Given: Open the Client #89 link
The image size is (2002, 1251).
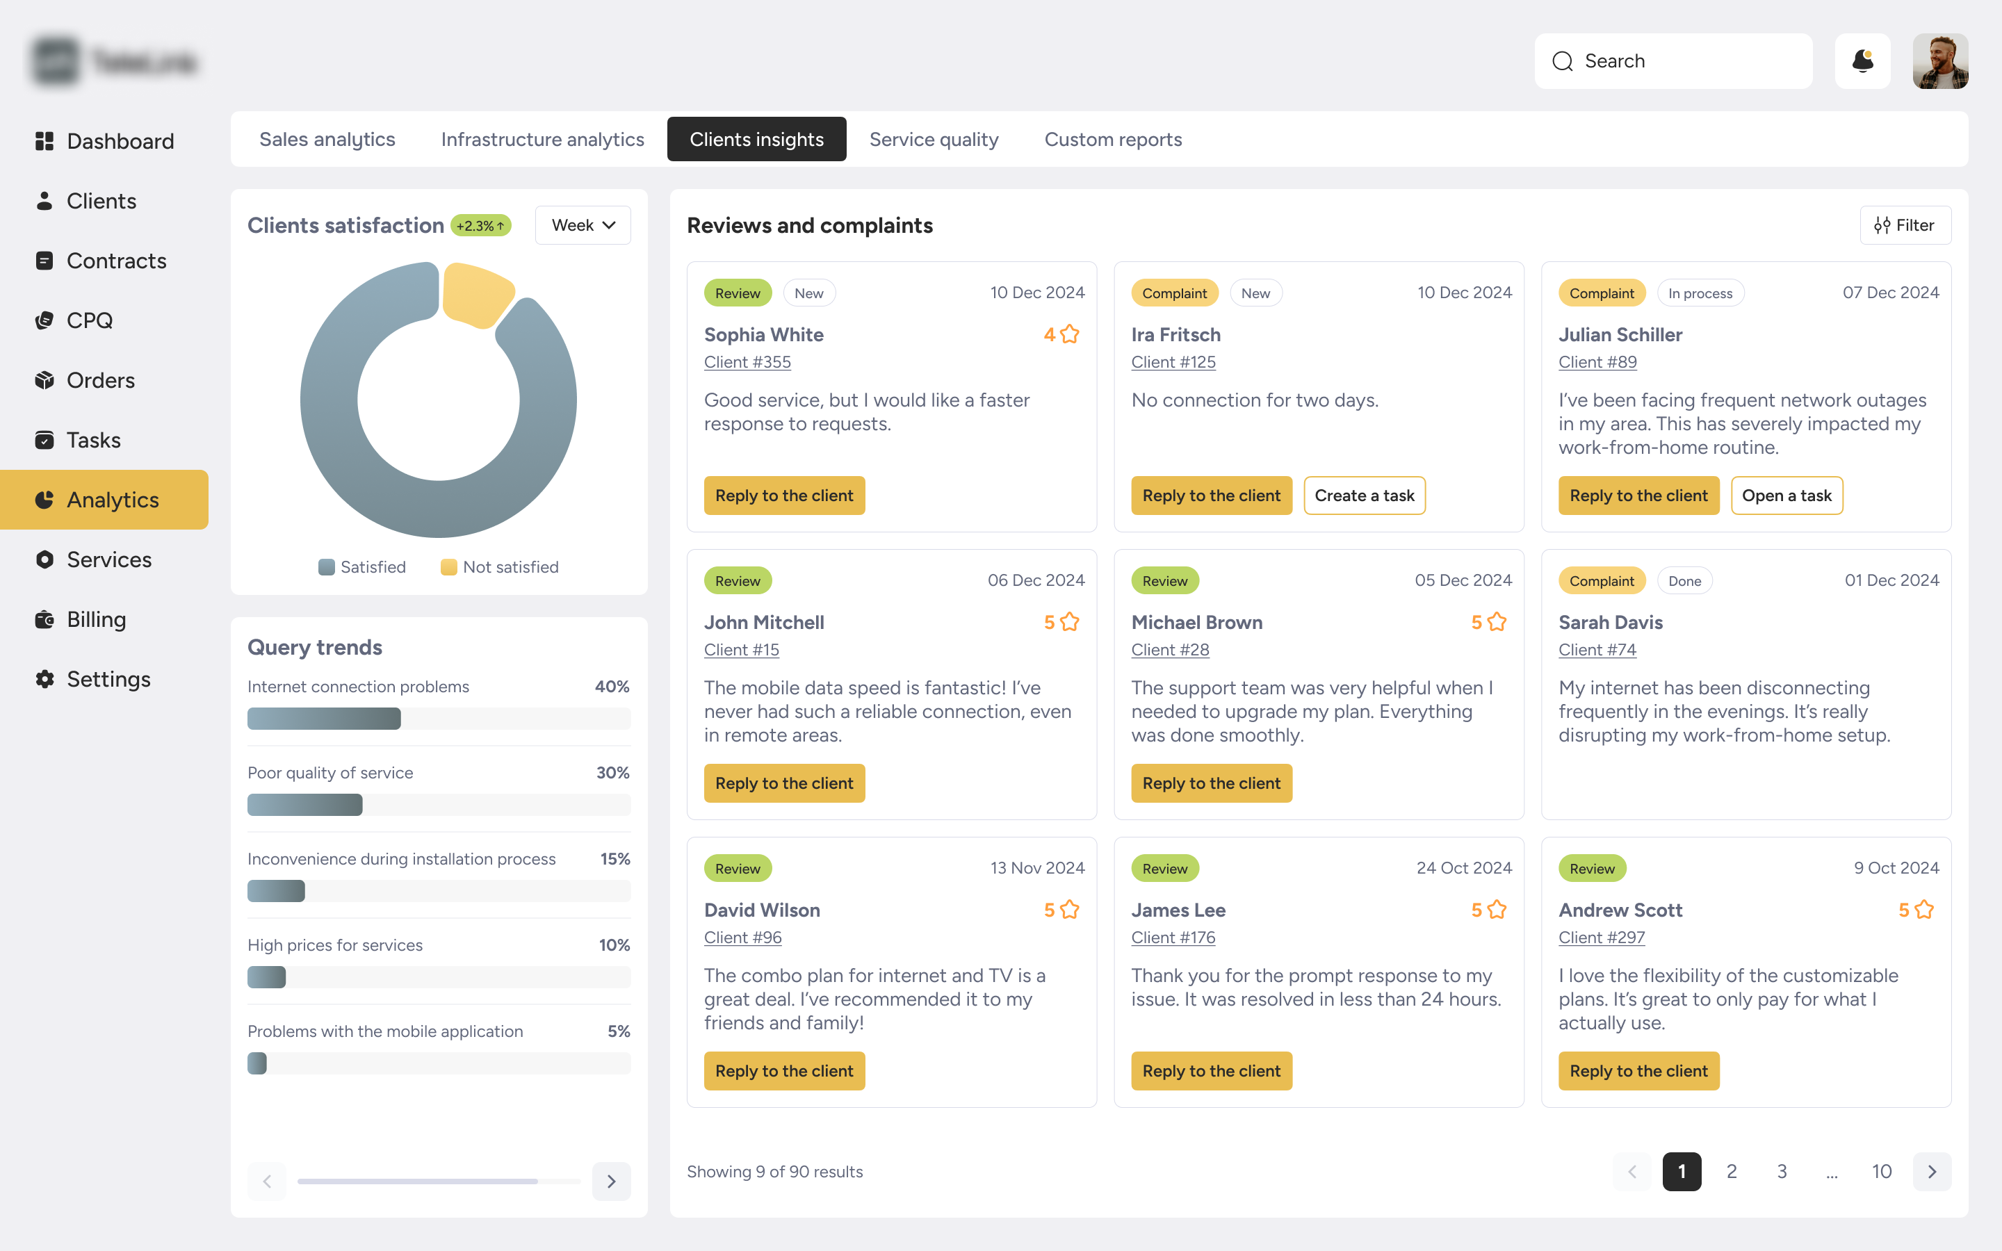Looking at the screenshot, I should click(x=1597, y=361).
